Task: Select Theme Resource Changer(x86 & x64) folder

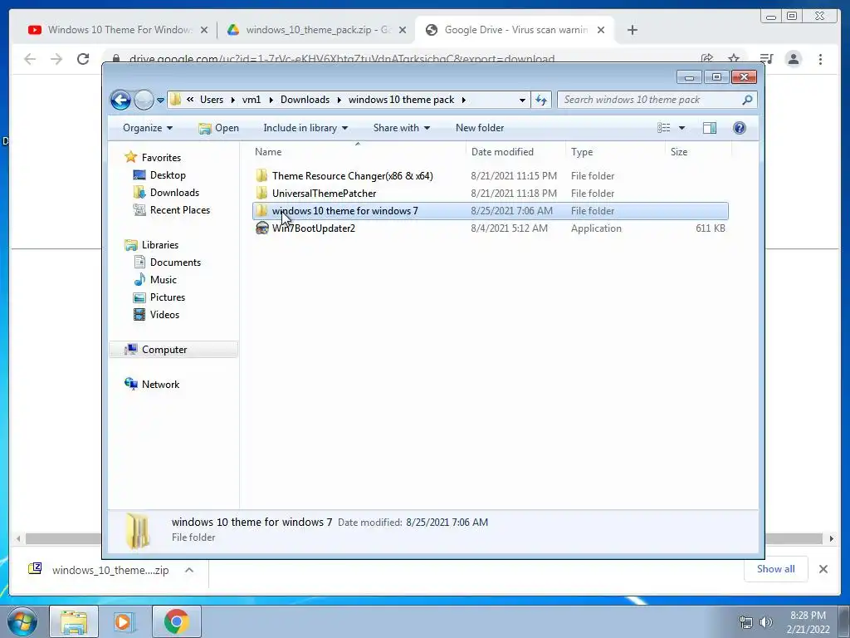Action: click(490, 176)
